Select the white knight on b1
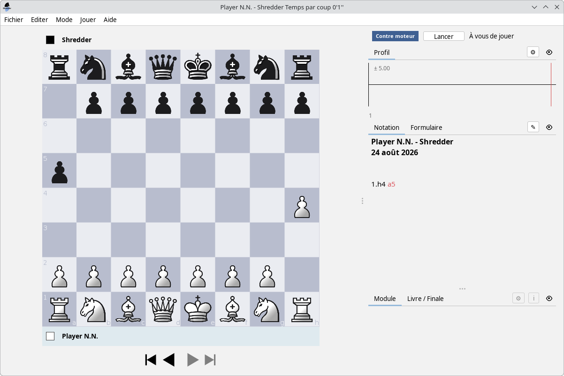Viewport: 564px width, 376px height. pos(94,309)
